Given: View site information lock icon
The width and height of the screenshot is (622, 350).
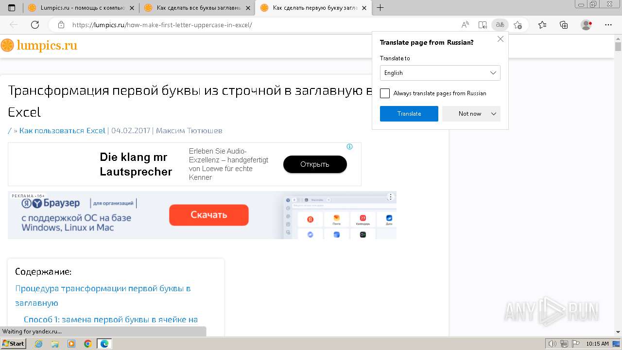Looking at the screenshot, I should 61,25.
